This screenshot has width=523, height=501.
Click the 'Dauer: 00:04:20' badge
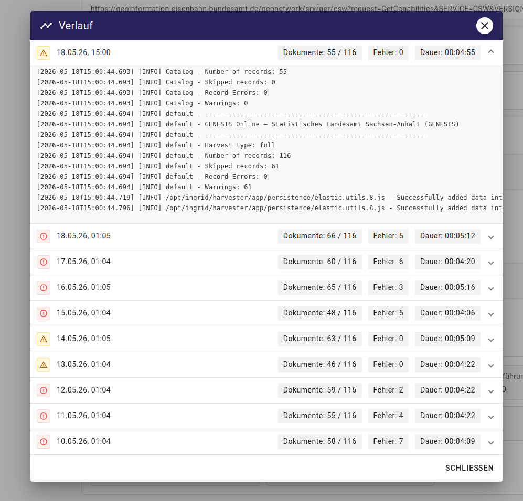[447, 262]
